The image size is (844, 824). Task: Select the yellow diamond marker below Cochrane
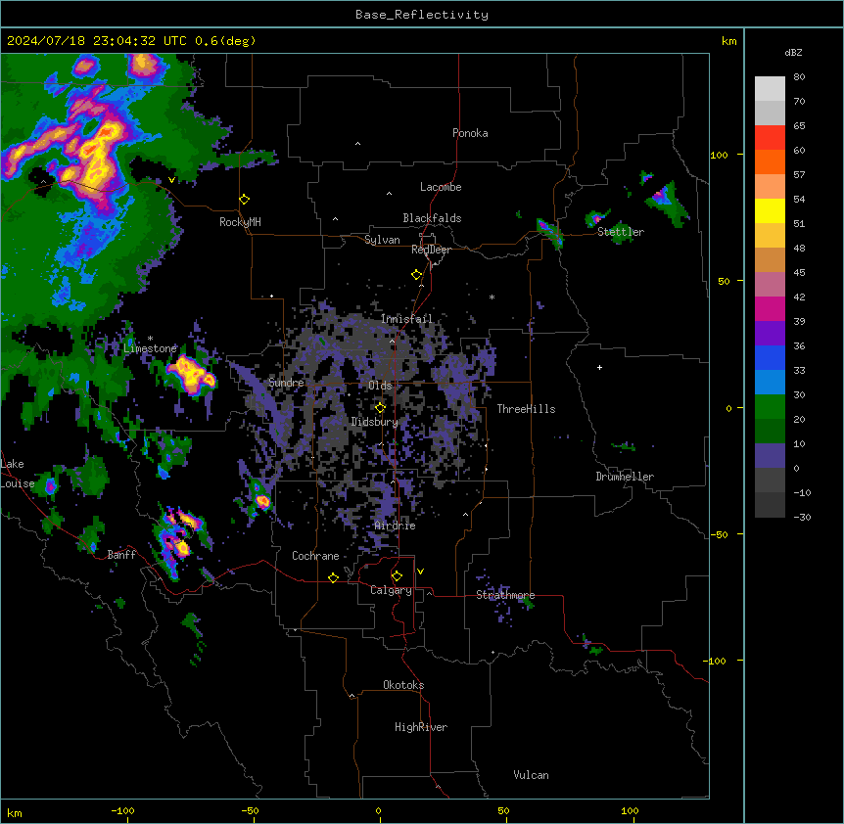tap(333, 577)
